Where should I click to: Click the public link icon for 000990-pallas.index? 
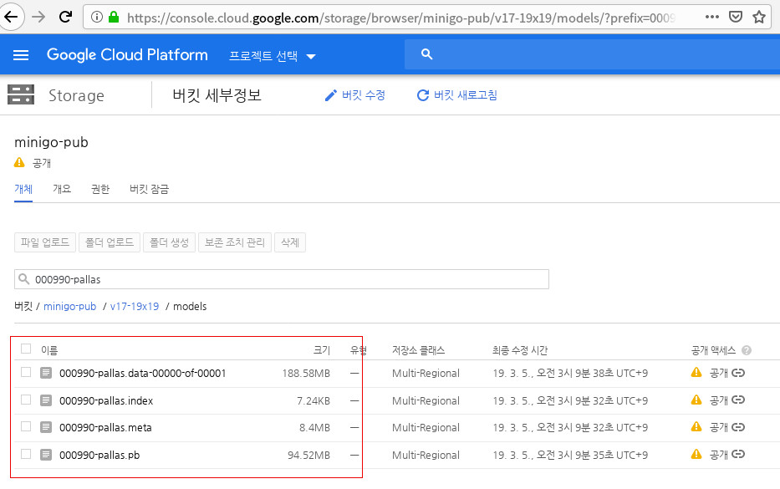point(738,400)
